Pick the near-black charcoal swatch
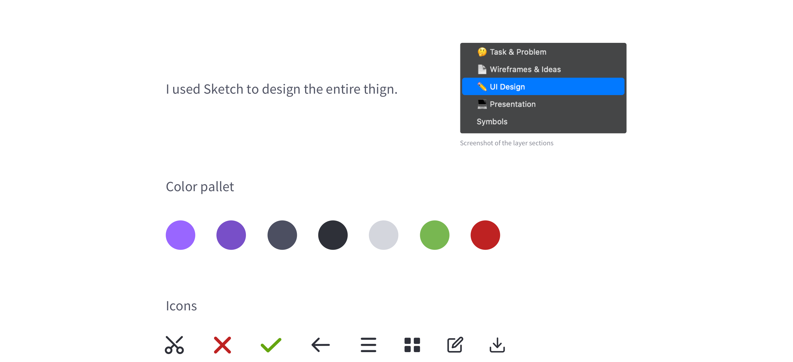The width and height of the screenshot is (793, 362). coord(333,235)
